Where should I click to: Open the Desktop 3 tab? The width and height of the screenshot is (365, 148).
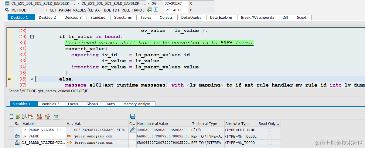(73, 18)
